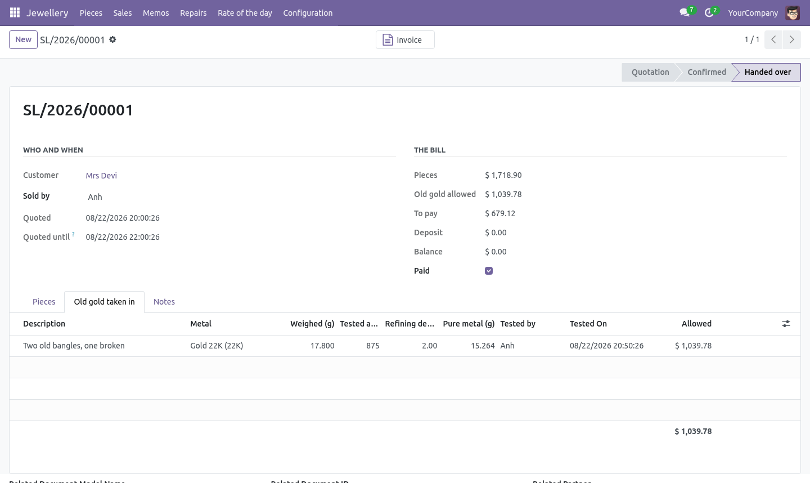The width and height of the screenshot is (810, 483).
Task: Sort by the Weighed (g) column header
Action: point(312,324)
